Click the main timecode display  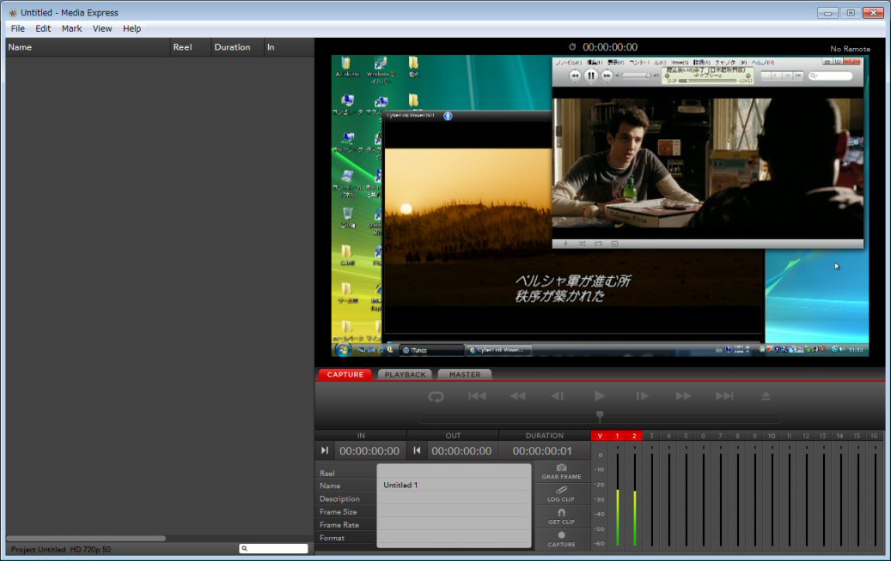coord(610,47)
